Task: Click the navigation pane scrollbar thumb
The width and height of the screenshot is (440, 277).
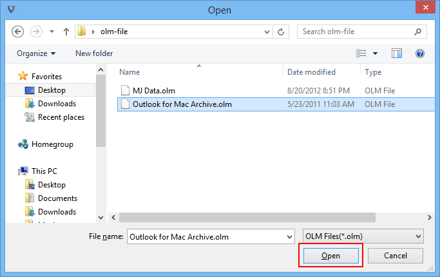Action: (100, 111)
